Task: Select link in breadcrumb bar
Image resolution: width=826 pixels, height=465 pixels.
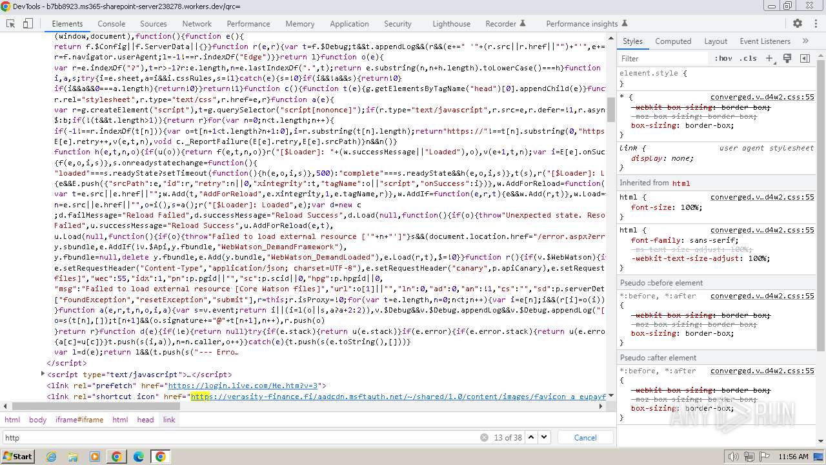Action: pos(169,420)
